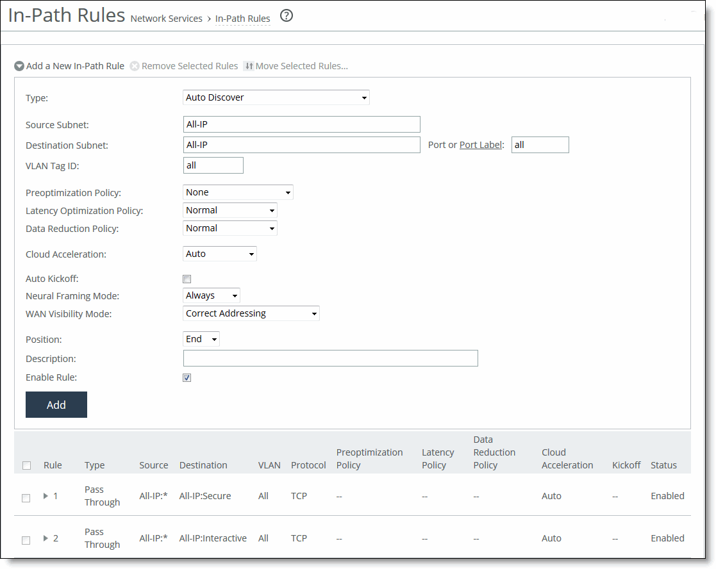Click the Add button

tap(56, 404)
